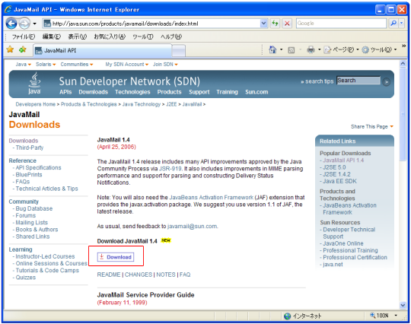Screen dimensions: 411x324
Task: Click the browser Back arrow button
Action: [11, 24]
